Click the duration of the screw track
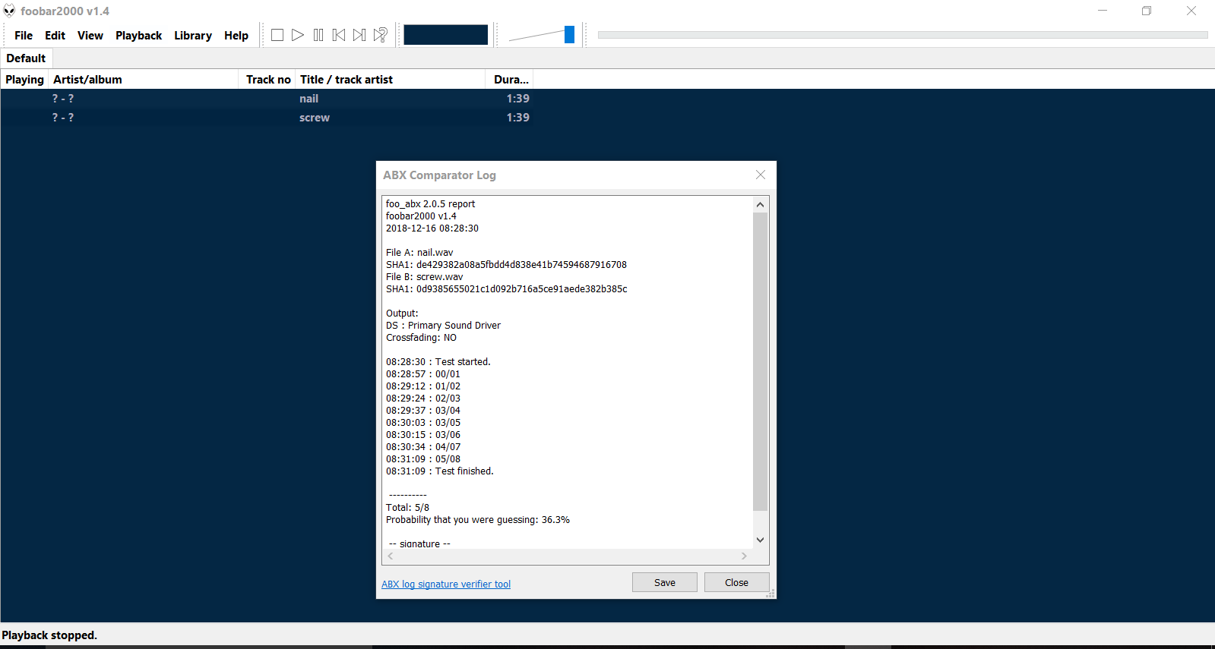Screen dimensions: 1215x649 pos(518,118)
